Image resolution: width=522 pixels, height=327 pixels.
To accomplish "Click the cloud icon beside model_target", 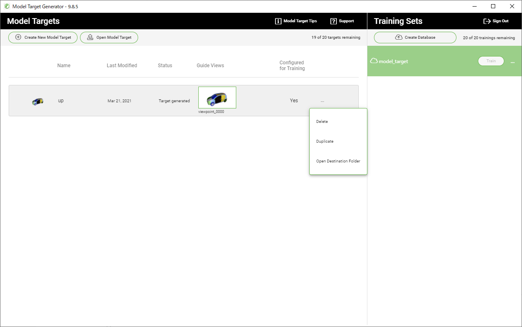I will (x=374, y=61).
